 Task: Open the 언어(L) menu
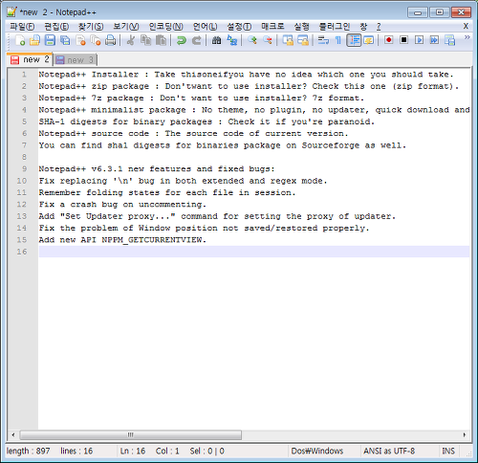(x=205, y=27)
